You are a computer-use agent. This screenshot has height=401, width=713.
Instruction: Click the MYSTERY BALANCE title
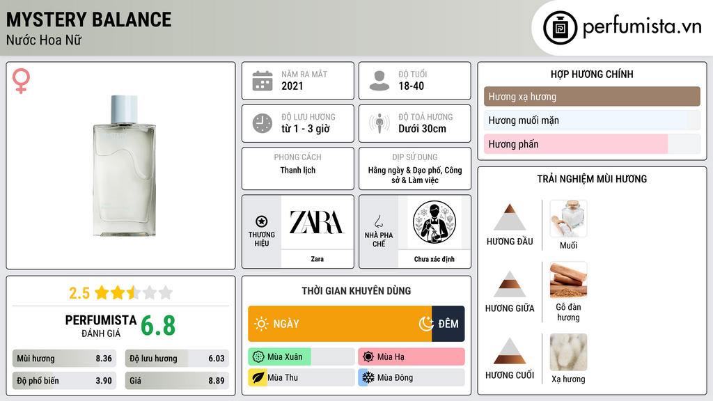(88, 19)
